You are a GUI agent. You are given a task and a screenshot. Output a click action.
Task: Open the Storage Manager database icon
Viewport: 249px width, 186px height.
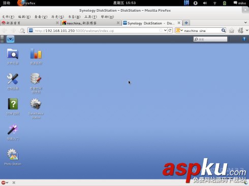[36, 79]
